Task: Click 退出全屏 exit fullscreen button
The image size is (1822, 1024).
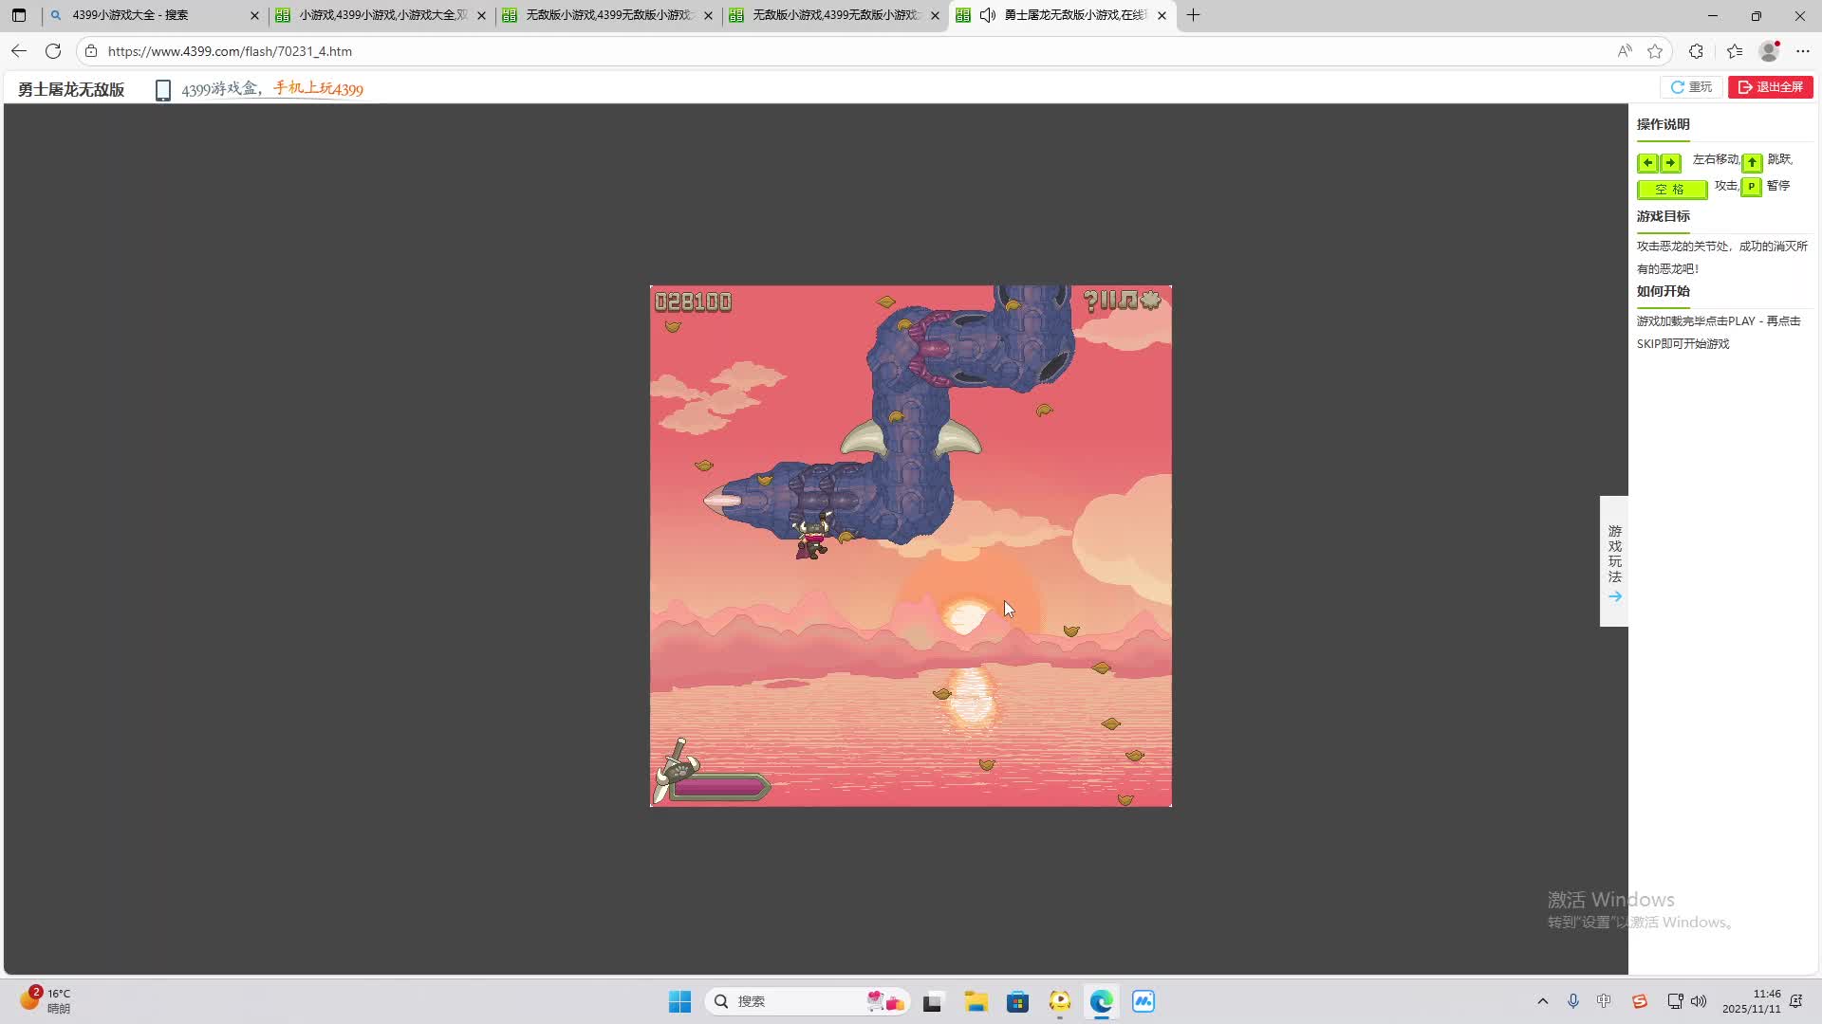Action: [x=1770, y=87]
